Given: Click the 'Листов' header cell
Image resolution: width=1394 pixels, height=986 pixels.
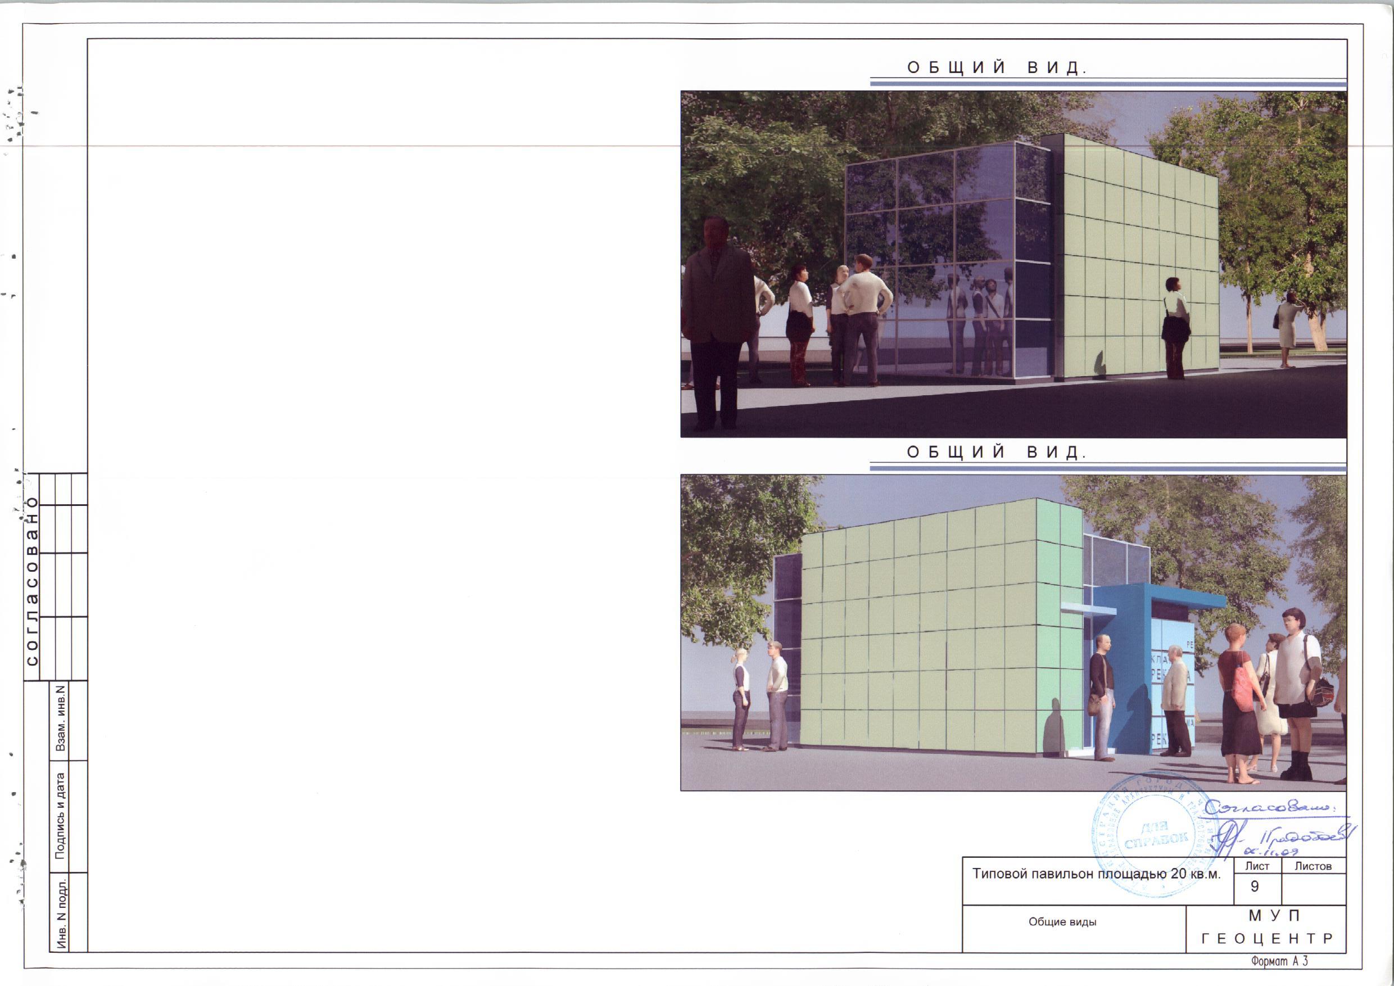Looking at the screenshot, I should click(1313, 866).
